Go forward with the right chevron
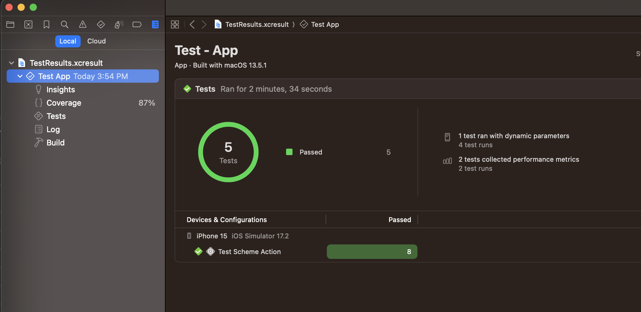 click(204, 24)
